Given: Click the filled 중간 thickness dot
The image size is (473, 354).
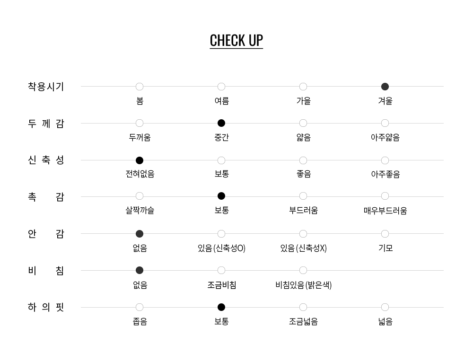Looking at the screenshot, I should [221, 123].
